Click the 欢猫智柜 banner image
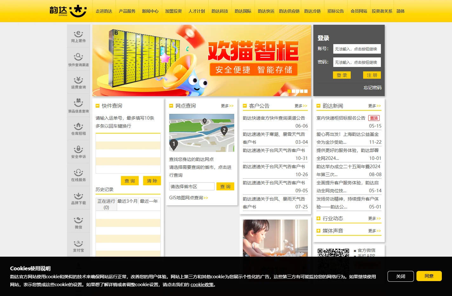The image size is (452, 296). point(202,60)
